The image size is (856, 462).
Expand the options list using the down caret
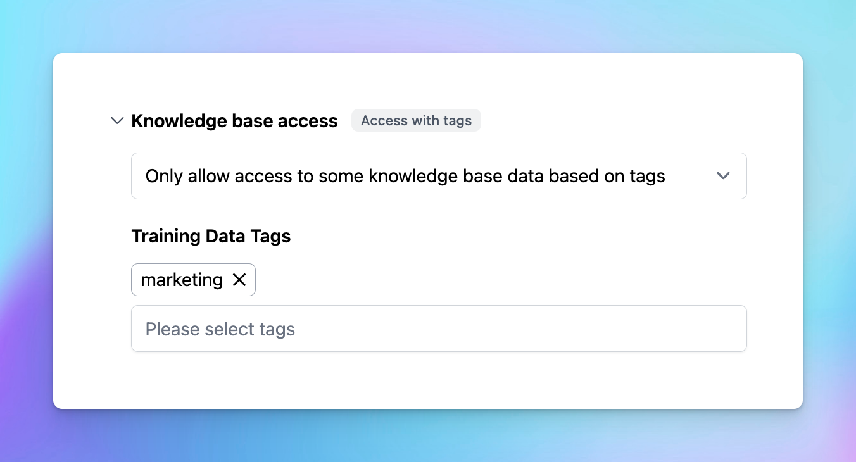point(723,176)
